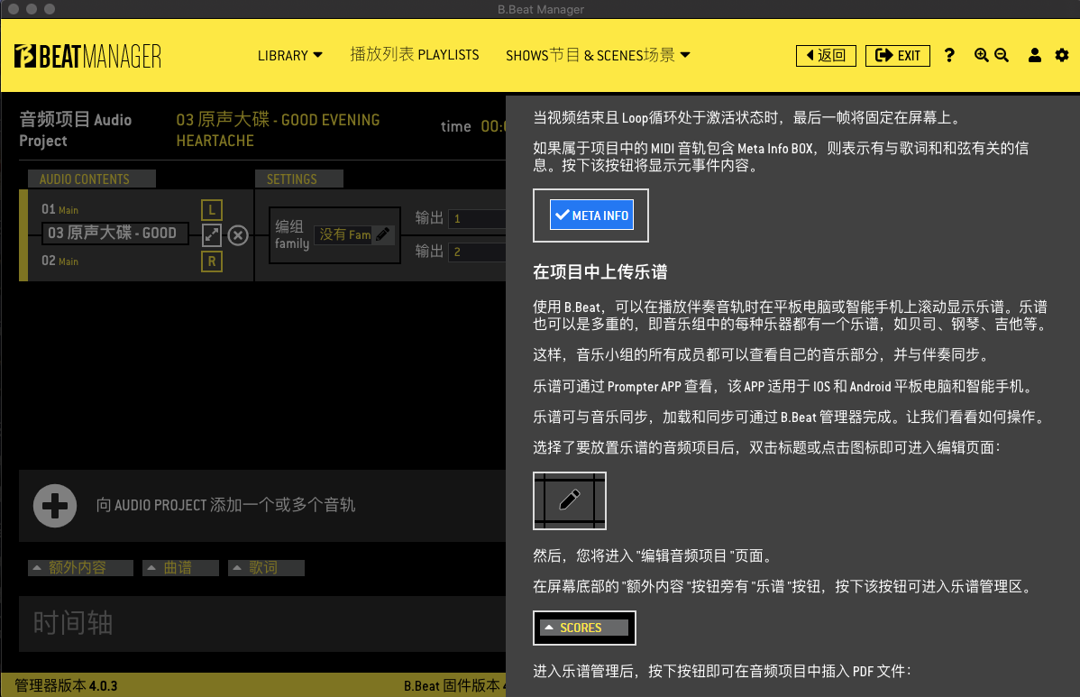This screenshot has width=1080, height=697.
Task: Click the project title 03 原声大碟 - GOOD EVENING HEARTACHE
Action: click(279, 130)
